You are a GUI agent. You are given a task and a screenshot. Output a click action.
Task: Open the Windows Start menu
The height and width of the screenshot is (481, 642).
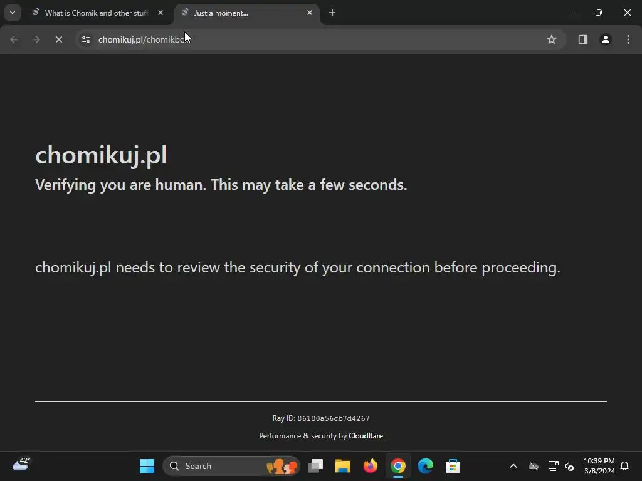147,466
